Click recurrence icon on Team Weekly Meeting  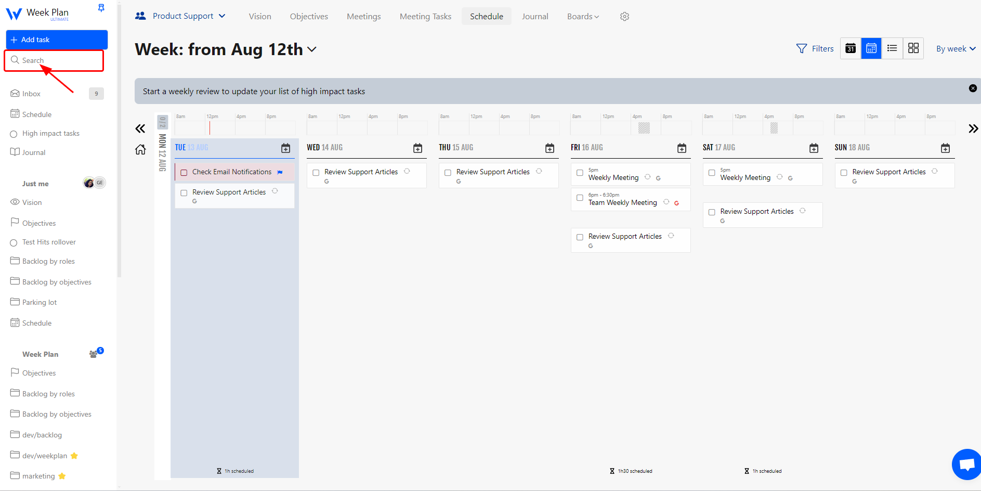(x=666, y=202)
